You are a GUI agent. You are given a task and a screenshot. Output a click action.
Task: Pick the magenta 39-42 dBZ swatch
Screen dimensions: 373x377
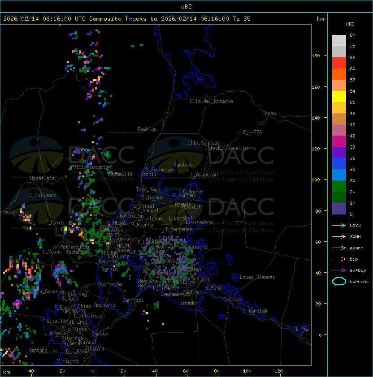point(339,141)
